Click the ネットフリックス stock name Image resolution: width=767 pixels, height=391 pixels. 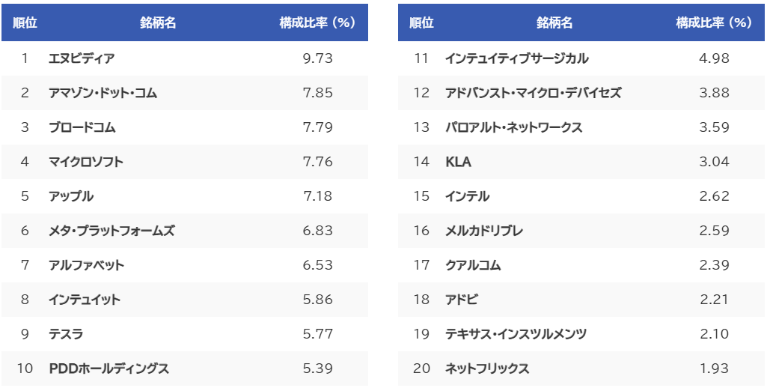(x=486, y=369)
